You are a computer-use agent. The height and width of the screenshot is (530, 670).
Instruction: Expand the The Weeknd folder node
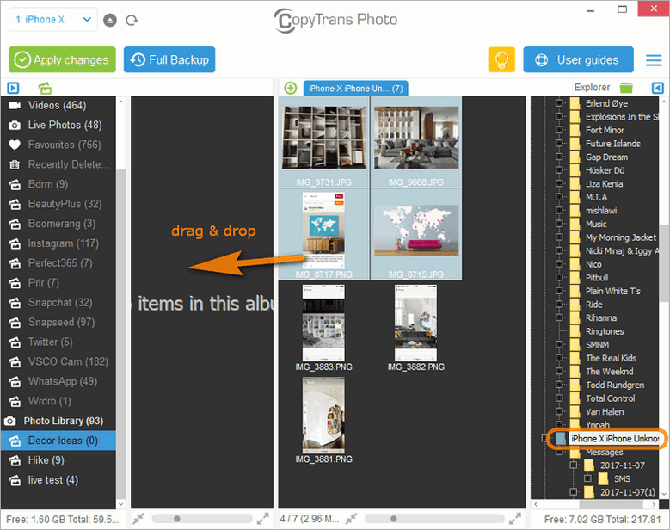point(559,371)
